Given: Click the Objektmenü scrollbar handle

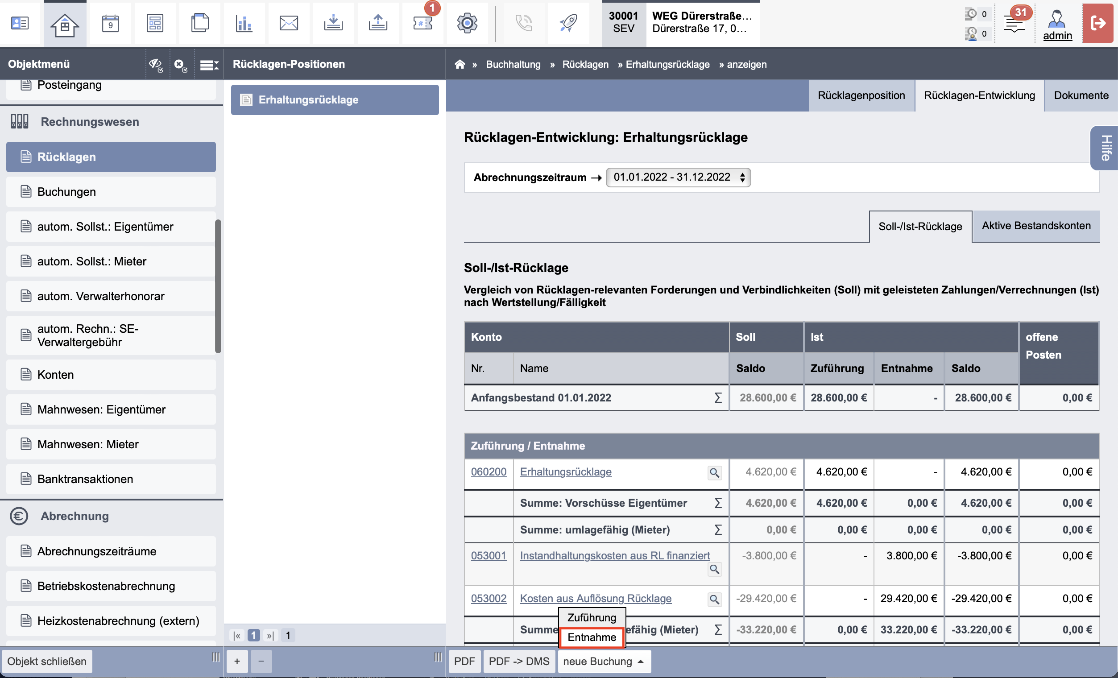Looking at the screenshot, I should coord(218,286).
